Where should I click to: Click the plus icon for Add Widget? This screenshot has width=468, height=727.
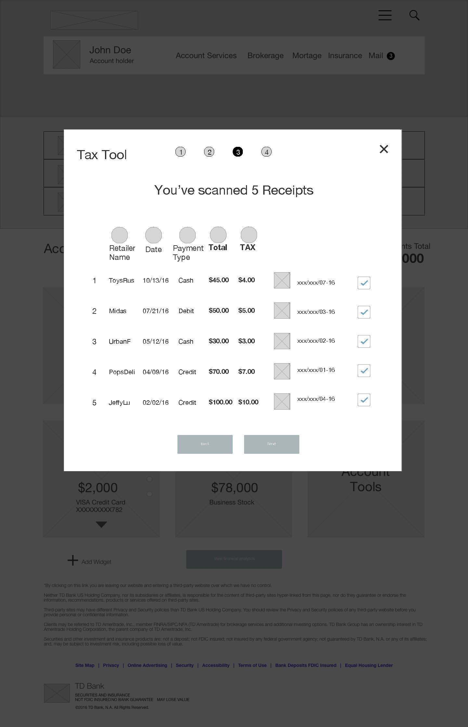(73, 560)
